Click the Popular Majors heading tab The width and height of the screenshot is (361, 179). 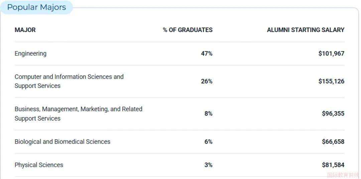(x=36, y=7)
